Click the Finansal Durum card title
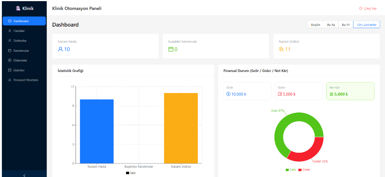Viewport: 385px width, 177px height. [x=256, y=71]
